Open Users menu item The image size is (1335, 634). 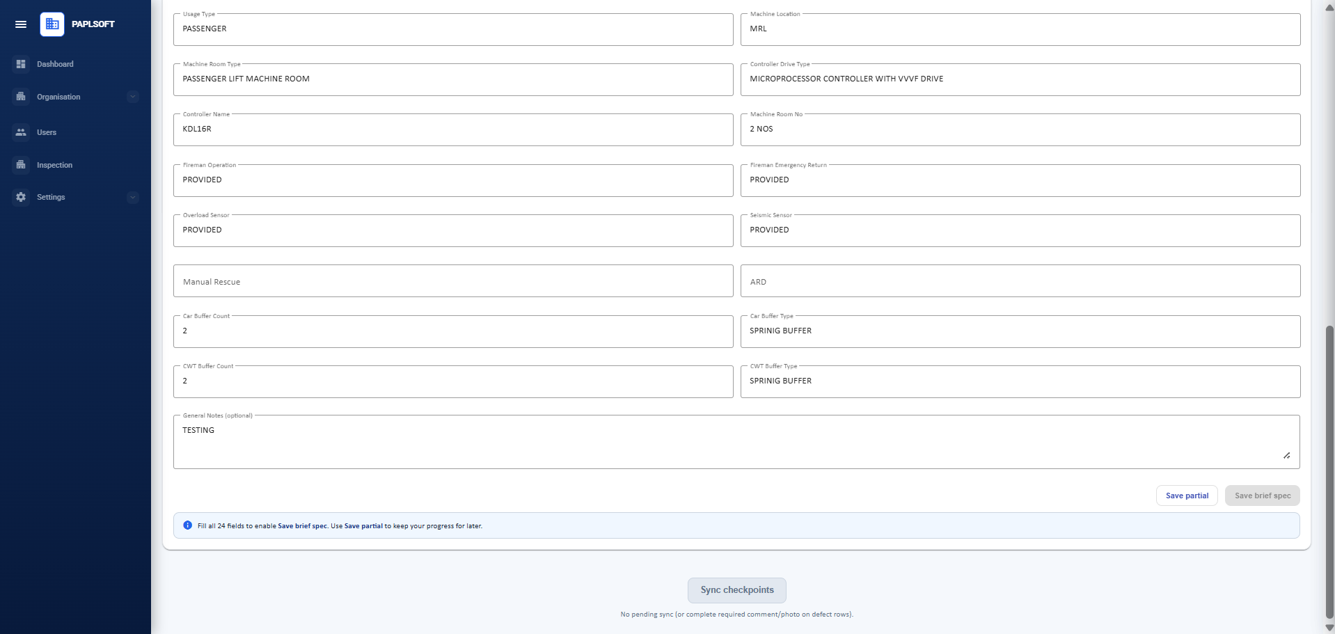[47, 132]
